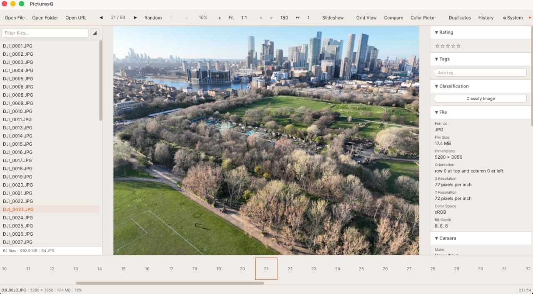Select DJI_0005.JPG in file list
This screenshot has height=294, width=533.
point(50,79)
